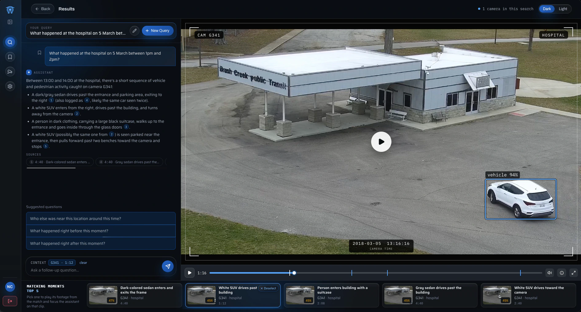Screen dimensions: 581x312
Task: Clear the G341 context chip
Action: pyautogui.click(x=83, y=263)
